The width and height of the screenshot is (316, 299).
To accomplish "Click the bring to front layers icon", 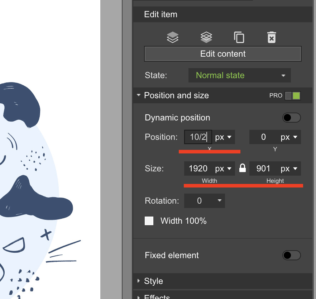I will (173, 37).
